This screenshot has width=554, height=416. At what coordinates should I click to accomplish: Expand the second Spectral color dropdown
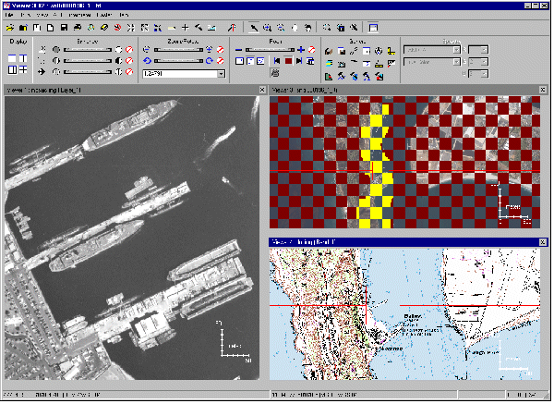[457, 62]
